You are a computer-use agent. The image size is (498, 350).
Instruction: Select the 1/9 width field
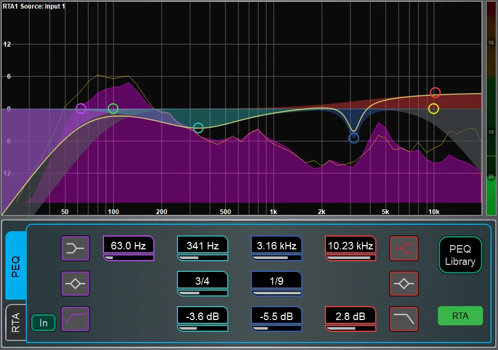277,284
